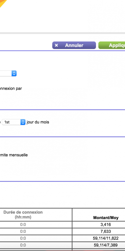Open the dropdown above 'onnexion par'
The image size is (125, 251).
pos(8,74)
